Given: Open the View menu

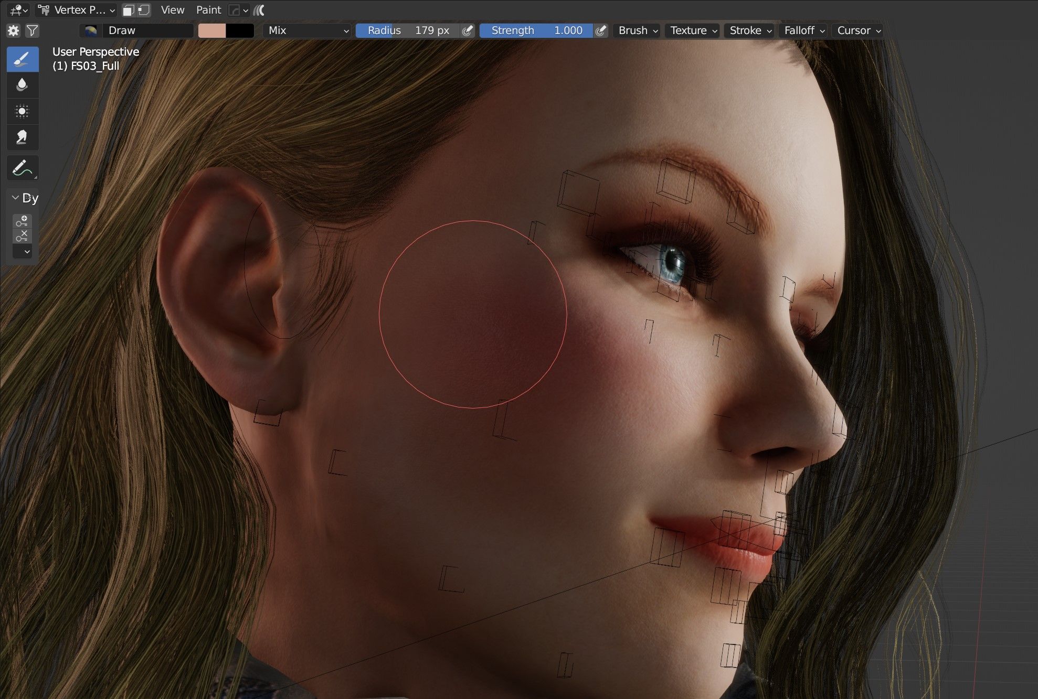Looking at the screenshot, I should (x=172, y=9).
